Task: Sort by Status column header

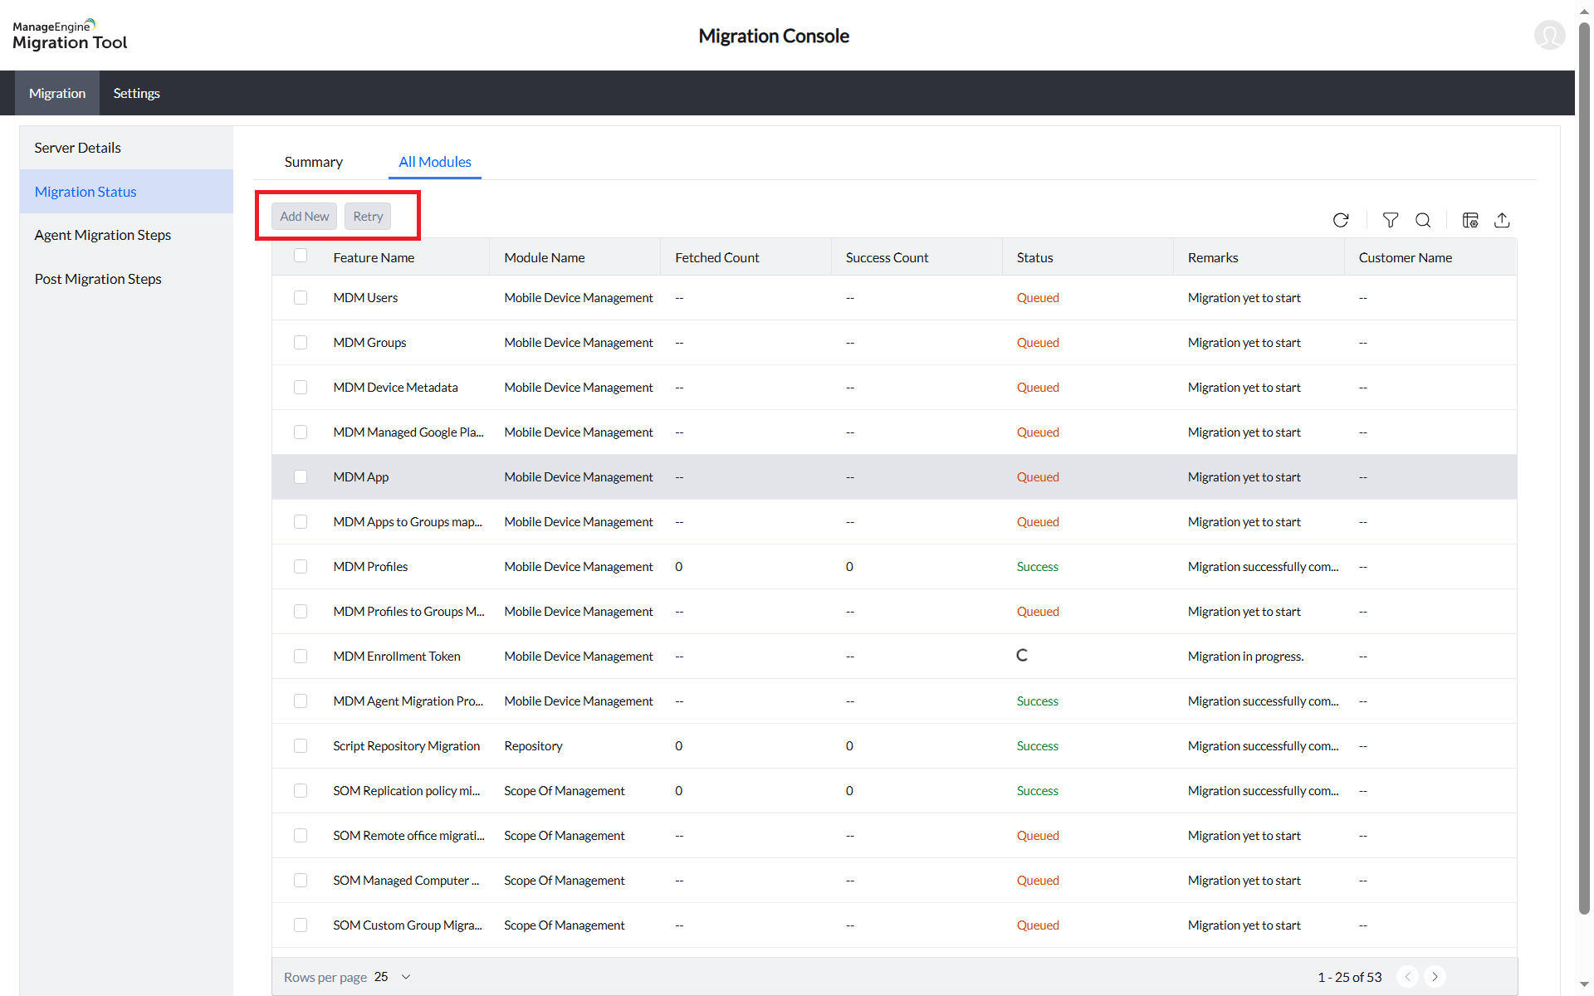Action: [1034, 258]
